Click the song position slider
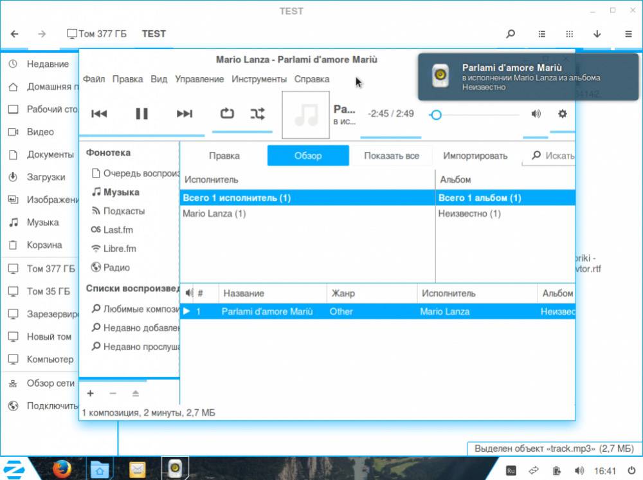The height and width of the screenshot is (480, 643). [x=476, y=115]
